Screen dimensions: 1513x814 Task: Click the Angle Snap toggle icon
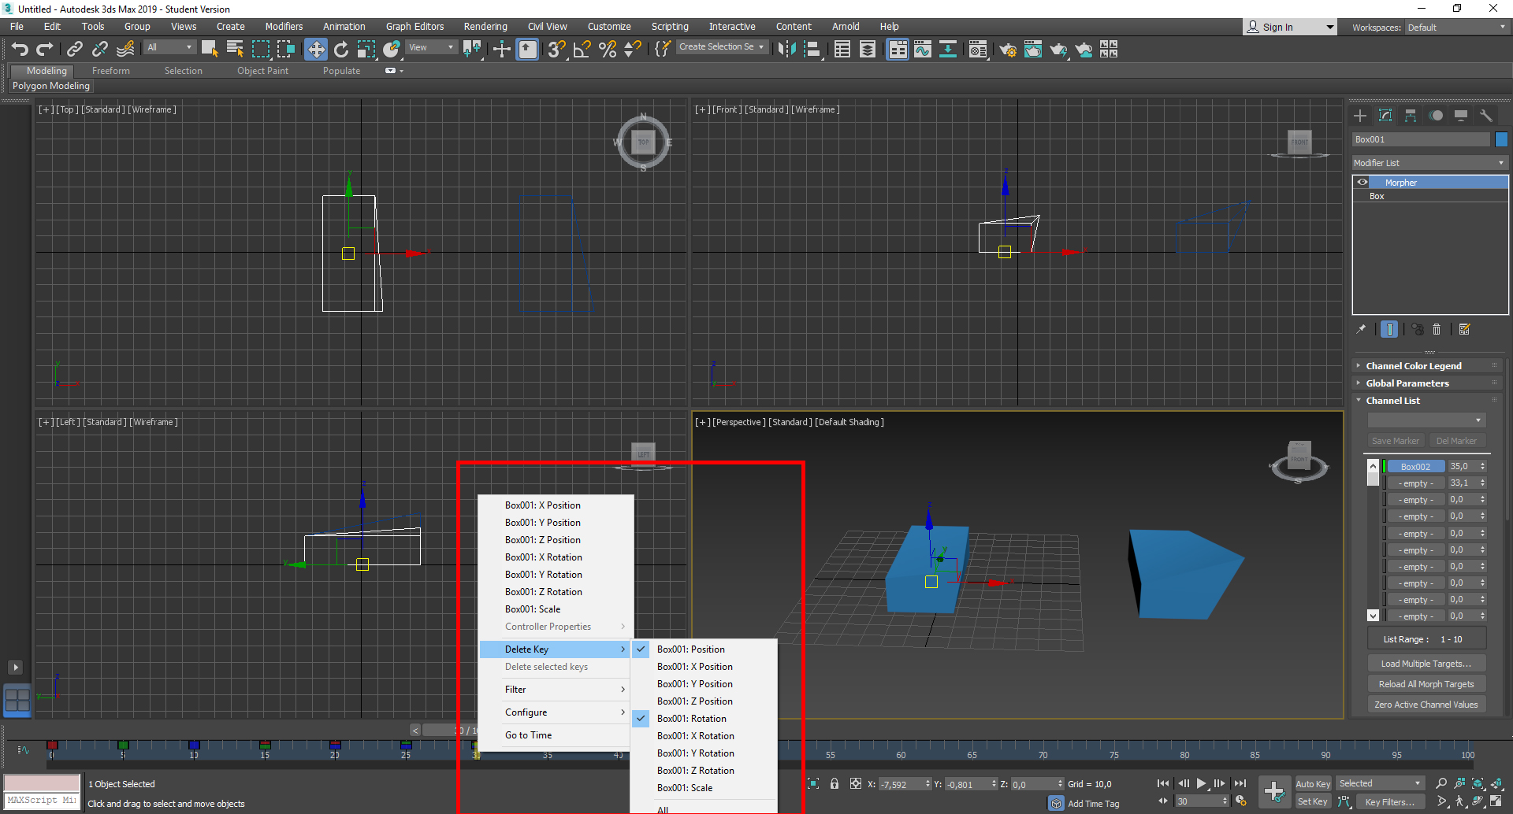pos(582,50)
